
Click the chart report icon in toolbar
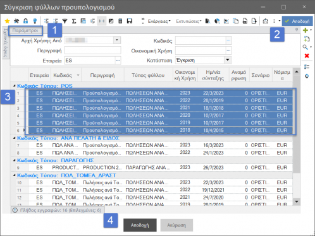[226, 21]
